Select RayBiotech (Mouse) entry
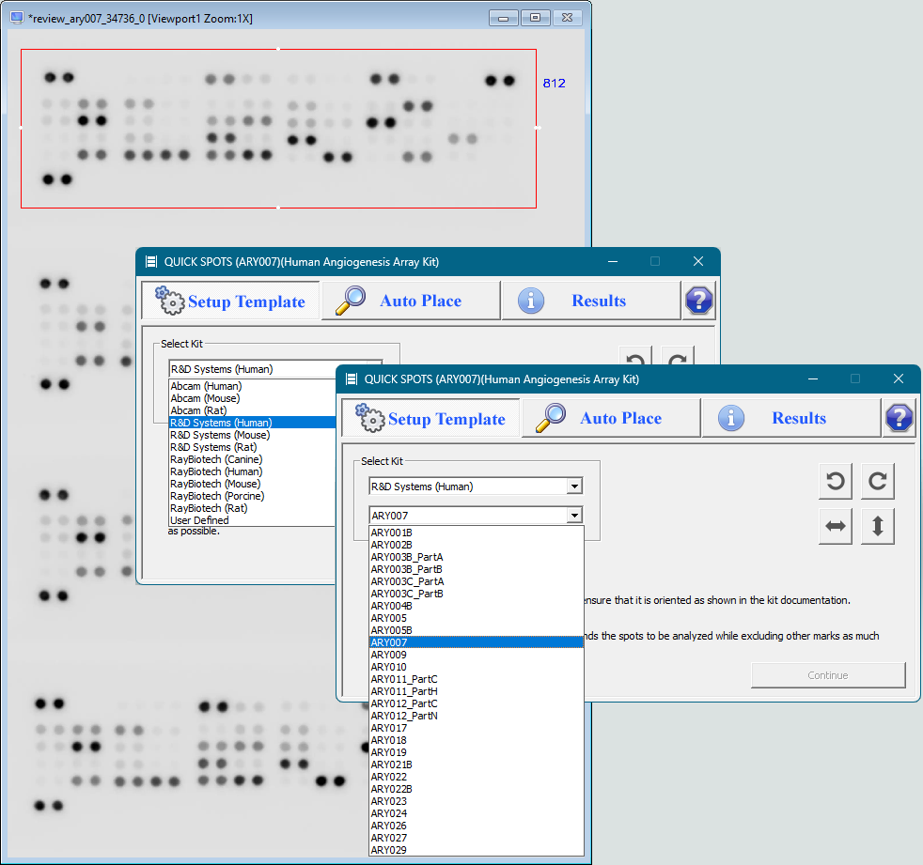923x865 pixels. tap(252, 484)
